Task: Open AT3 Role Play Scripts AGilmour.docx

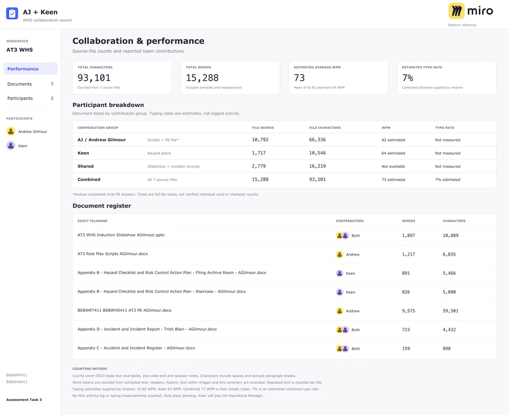Action: [113, 254]
